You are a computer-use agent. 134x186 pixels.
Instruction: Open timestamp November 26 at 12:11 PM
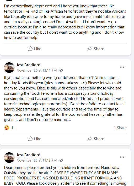[x=36, y=70]
